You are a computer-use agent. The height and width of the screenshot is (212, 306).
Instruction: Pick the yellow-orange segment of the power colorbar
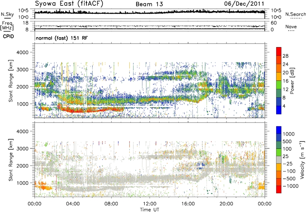[x=279, y=76]
